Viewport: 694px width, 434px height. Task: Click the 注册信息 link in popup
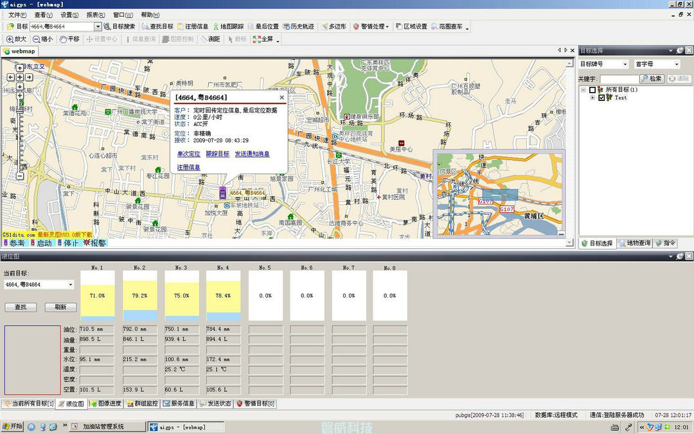188,167
